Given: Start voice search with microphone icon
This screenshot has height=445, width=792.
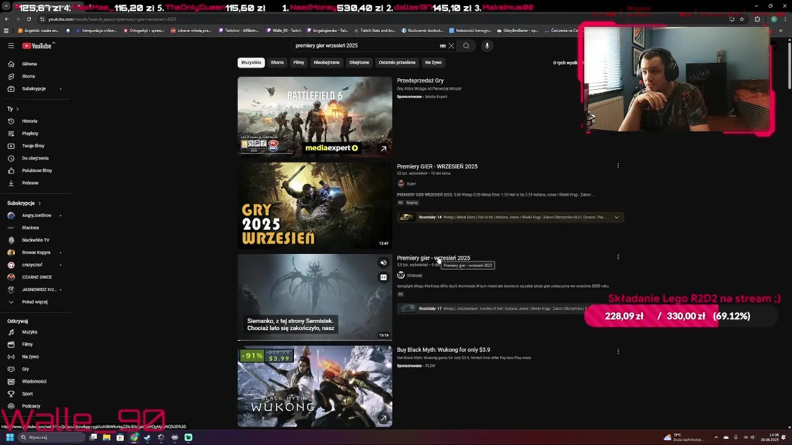Looking at the screenshot, I should pyautogui.click(x=487, y=46).
